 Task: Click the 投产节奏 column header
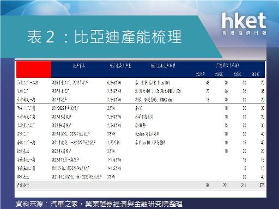click(79, 66)
